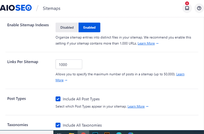
Task: Open Learn More link under Post Types
Action: pyautogui.click(x=136, y=106)
